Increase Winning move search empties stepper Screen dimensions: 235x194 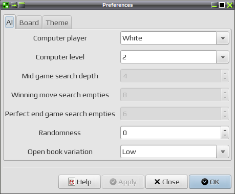coord(225,92)
